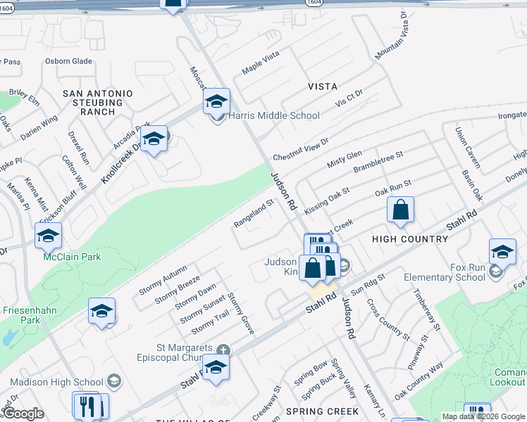The height and width of the screenshot is (422, 527).
Task: Click the Fox Run Elementary School label
Action: (445, 272)
